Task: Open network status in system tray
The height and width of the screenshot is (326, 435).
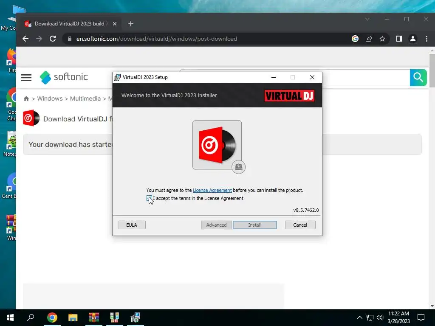Action: (x=370, y=318)
